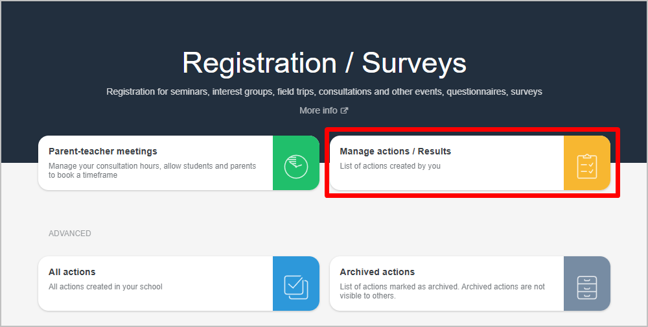
Task: Go to the All actions title
Action: 72,272
